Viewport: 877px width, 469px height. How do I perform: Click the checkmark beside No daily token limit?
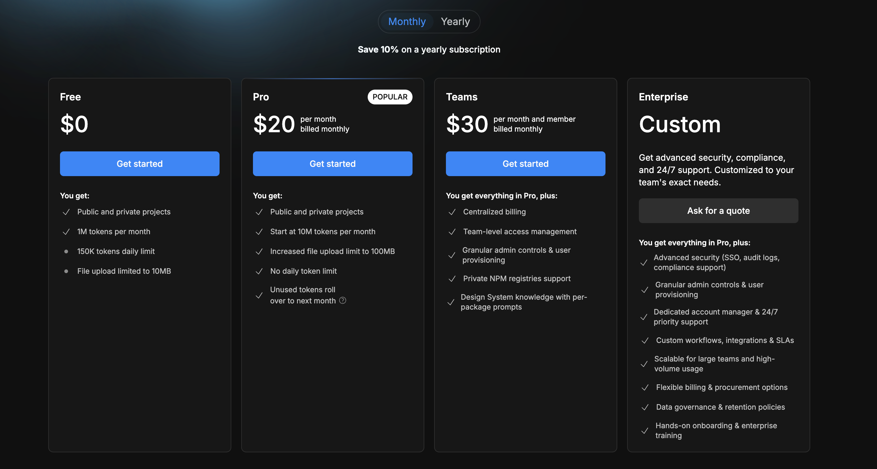(259, 271)
